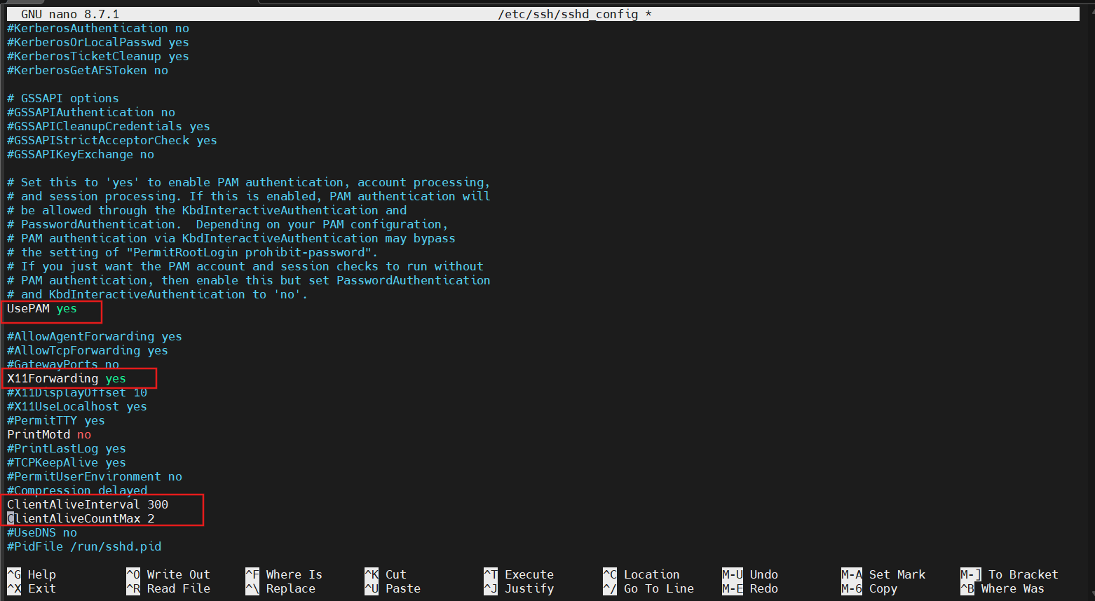Screen dimensions: 1095x601
Task: Place the cursor on the UsePAM yes line
Action: (42, 308)
